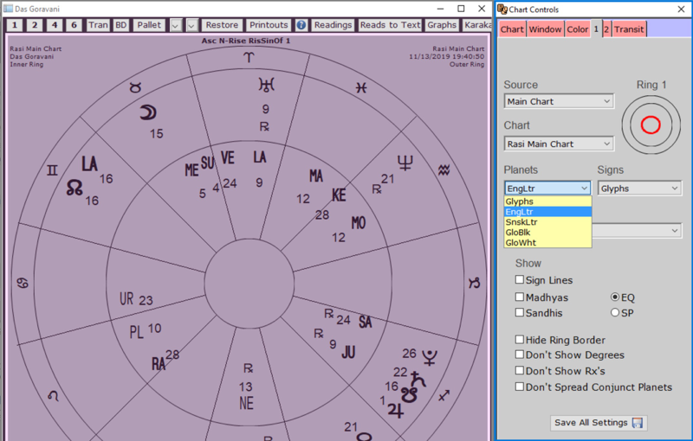Viewport: 693px width, 441px height.
Task: Click the Moon glyph in the Taurus house
Action: point(148,113)
